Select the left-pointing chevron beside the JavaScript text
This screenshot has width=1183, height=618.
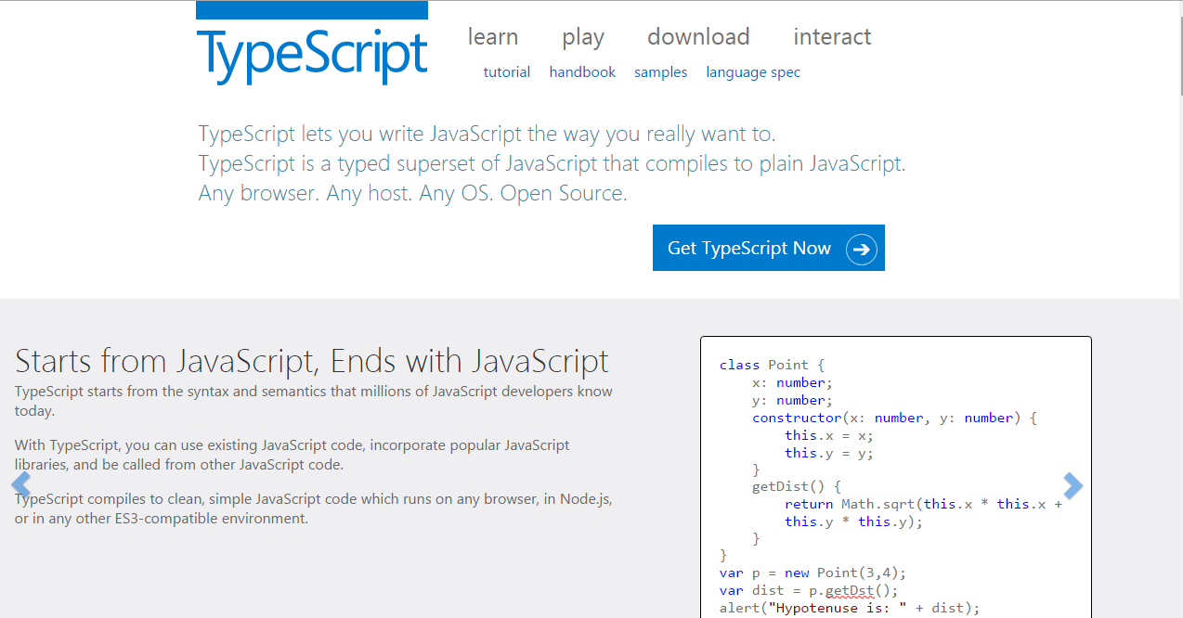point(19,484)
